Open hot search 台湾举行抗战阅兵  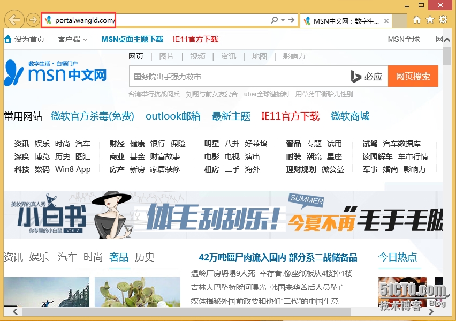(154, 94)
